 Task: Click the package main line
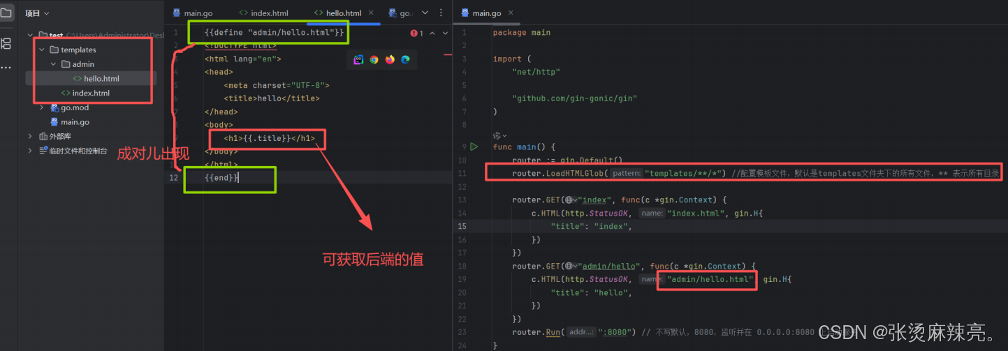click(521, 32)
